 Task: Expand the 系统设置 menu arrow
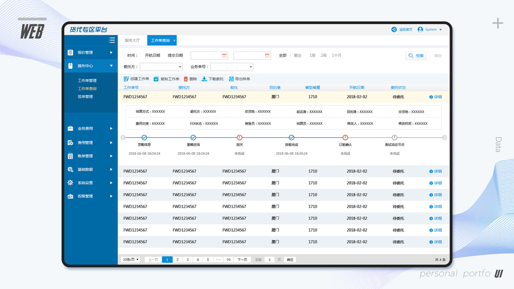click(111, 183)
